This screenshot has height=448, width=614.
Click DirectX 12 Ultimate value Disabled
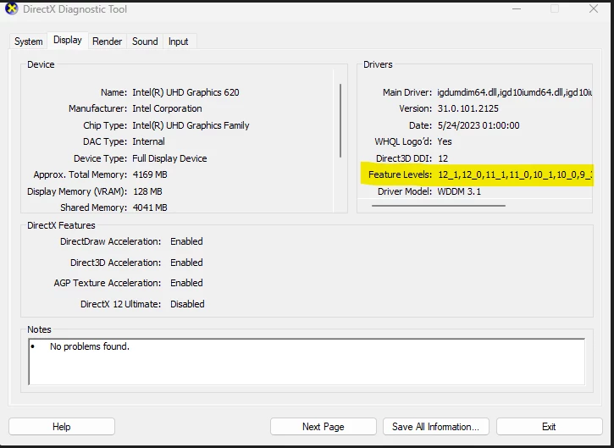point(187,304)
